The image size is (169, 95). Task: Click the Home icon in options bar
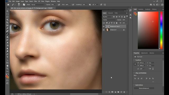point(8,5)
